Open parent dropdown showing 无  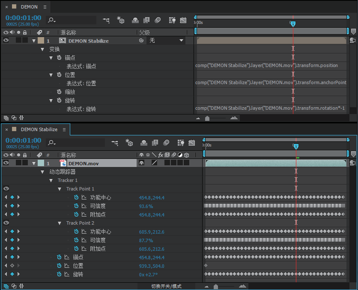coord(166,41)
